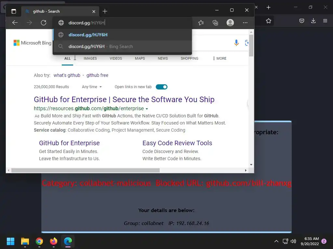
Task: Open clock and date flyout
Action: (310, 241)
